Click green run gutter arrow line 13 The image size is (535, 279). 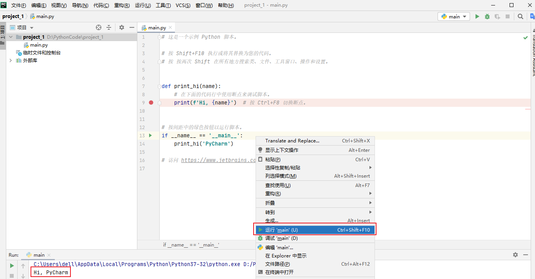(150, 135)
